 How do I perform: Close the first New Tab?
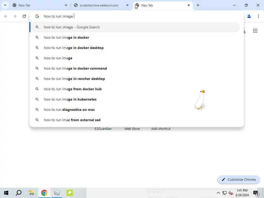(x=66, y=5)
